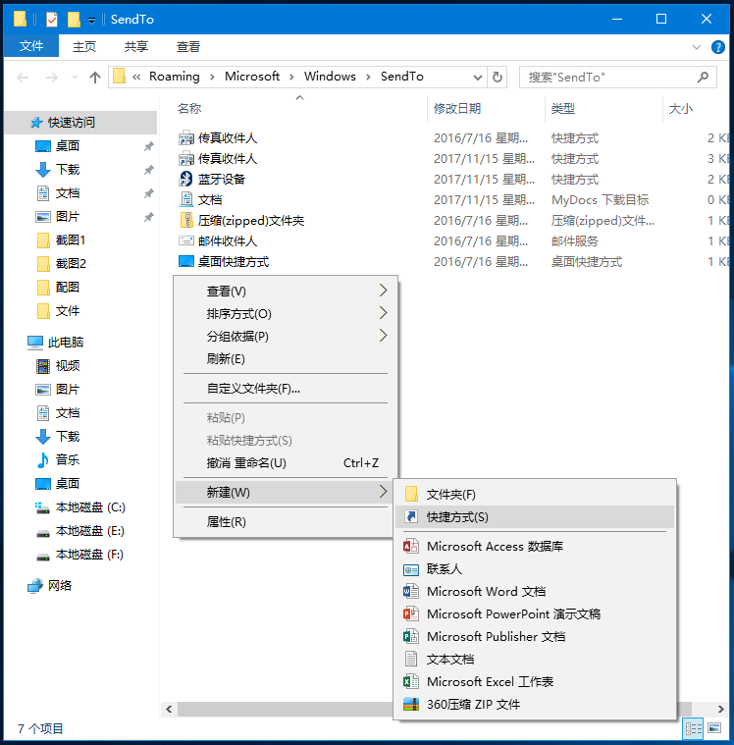Choose Microsoft Excel 工作表 from new submenu
The image size is (734, 745).
(x=490, y=681)
